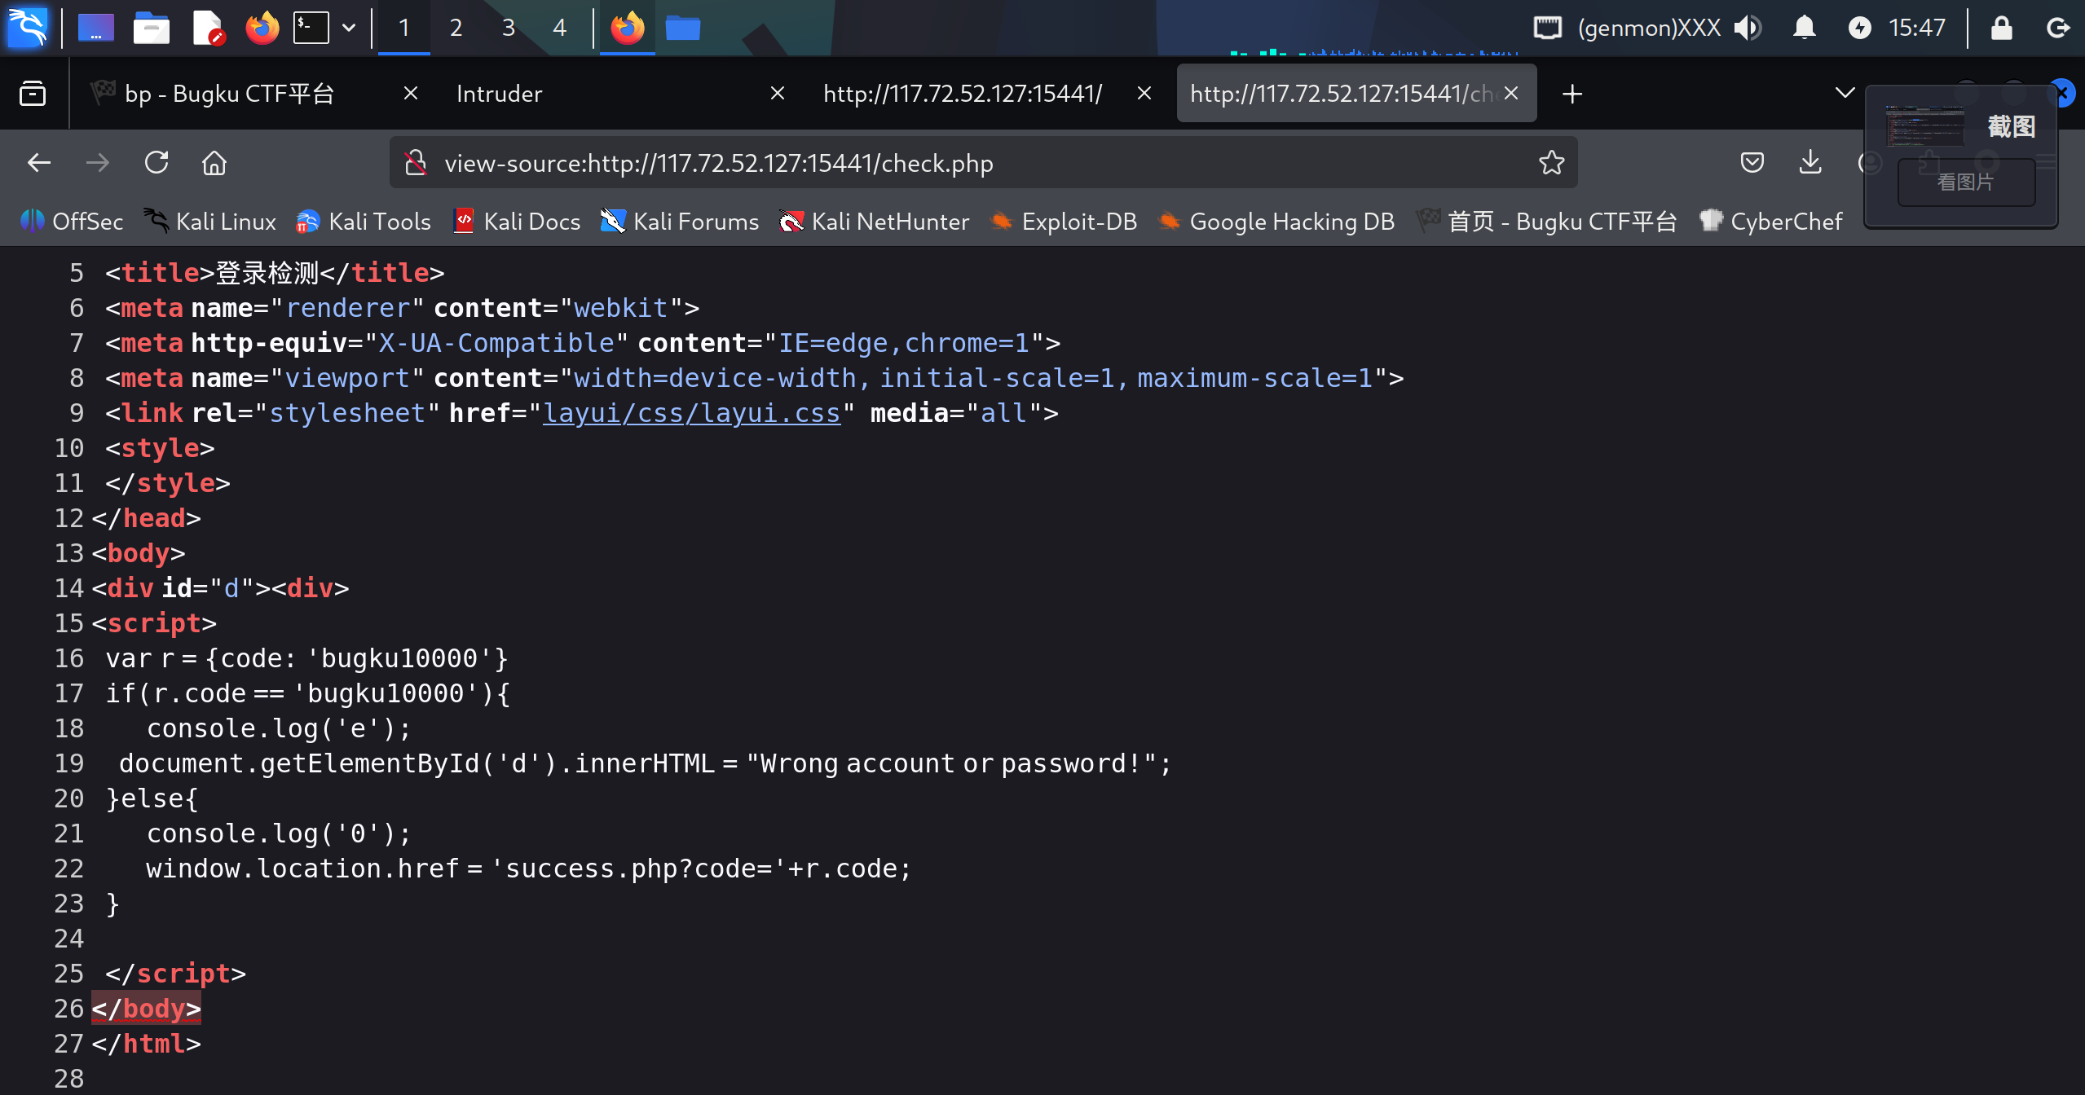2085x1095 pixels.
Task: Click the insecure connection padlock icon
Action: click(x=417, y=163)
